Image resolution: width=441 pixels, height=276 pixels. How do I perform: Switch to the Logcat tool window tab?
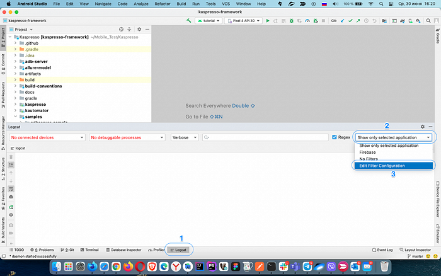tap(178, 250)
